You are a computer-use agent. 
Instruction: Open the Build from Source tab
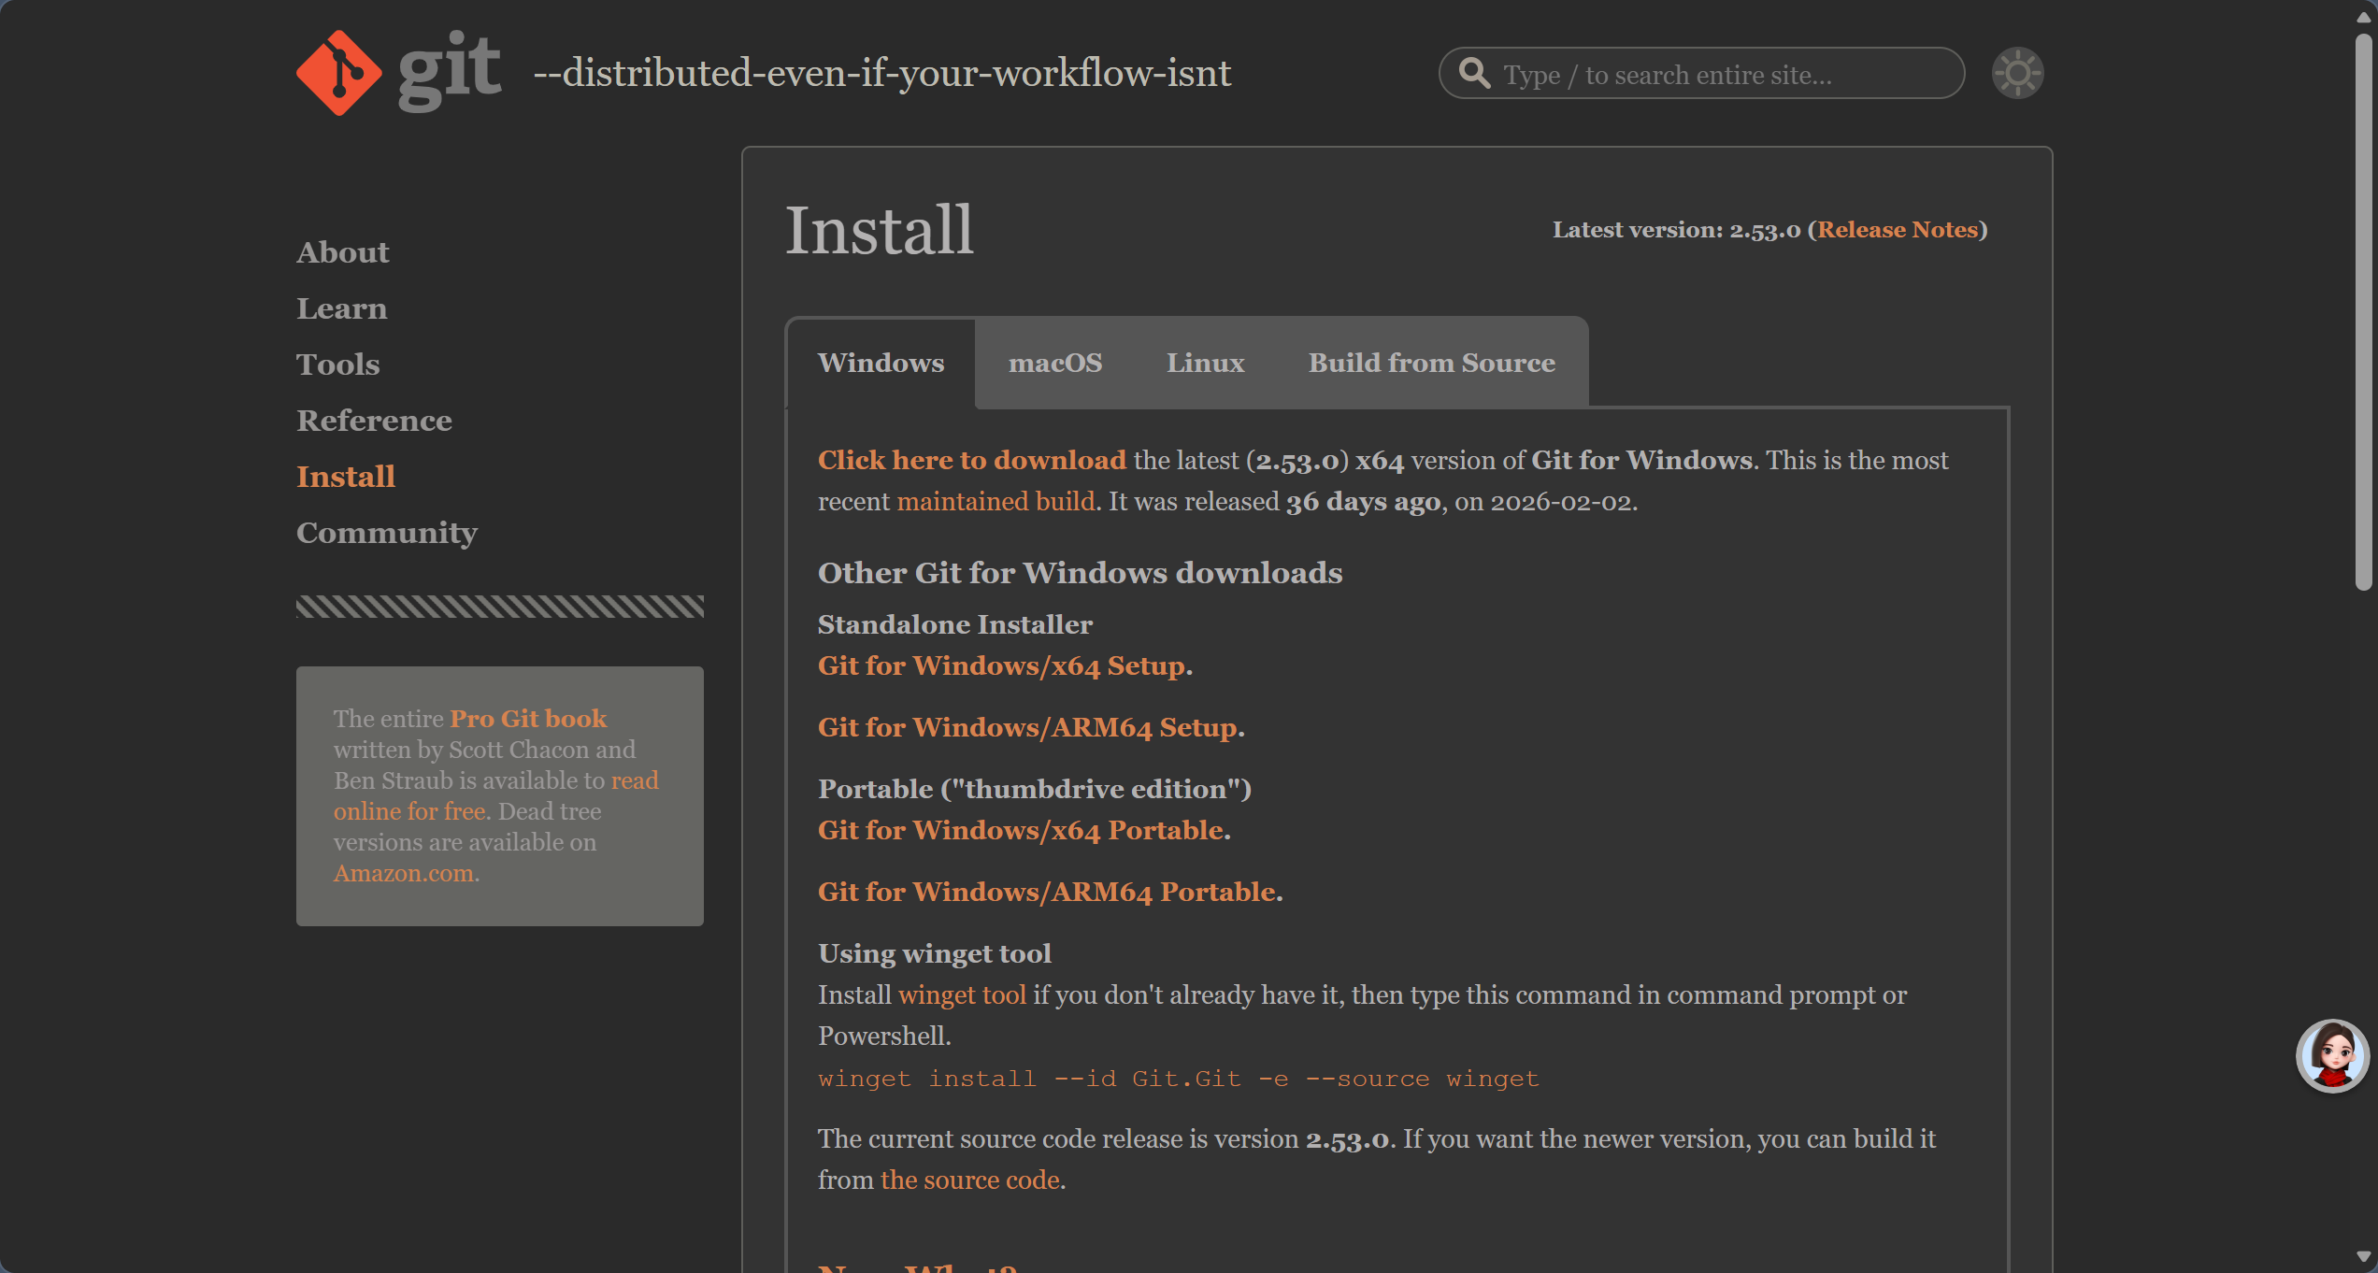pos(1430,363)
